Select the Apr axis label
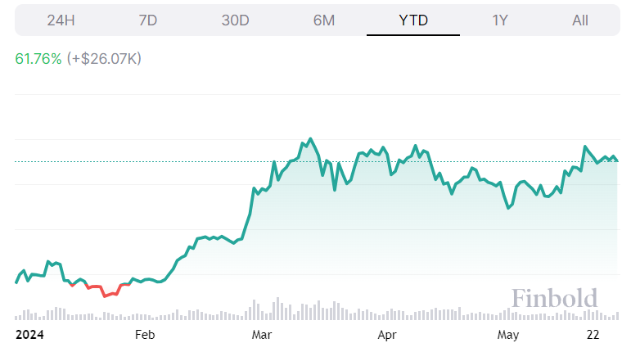 click(387, 334)
